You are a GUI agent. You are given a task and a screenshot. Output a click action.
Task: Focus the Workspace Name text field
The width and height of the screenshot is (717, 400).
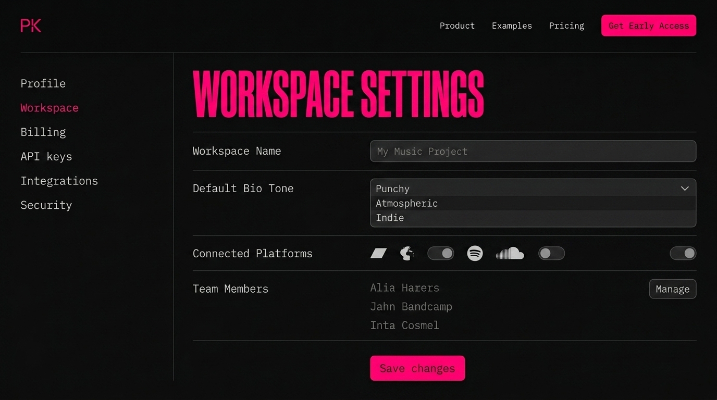click(x=533, y=152)
